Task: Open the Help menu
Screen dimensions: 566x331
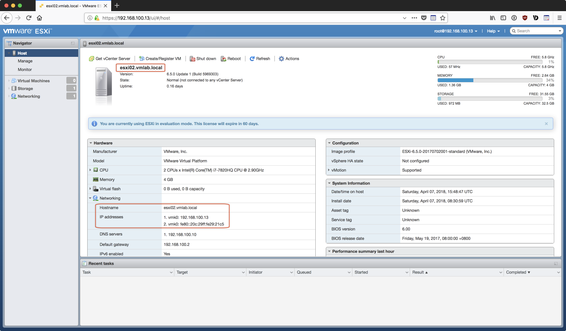Action: [493, 31]
